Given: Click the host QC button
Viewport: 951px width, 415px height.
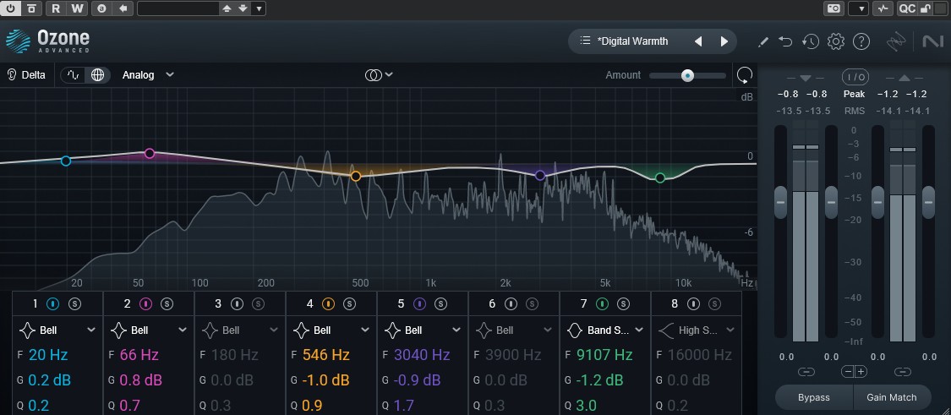Looking at the screenshot, I should click(x=906, y=8).
